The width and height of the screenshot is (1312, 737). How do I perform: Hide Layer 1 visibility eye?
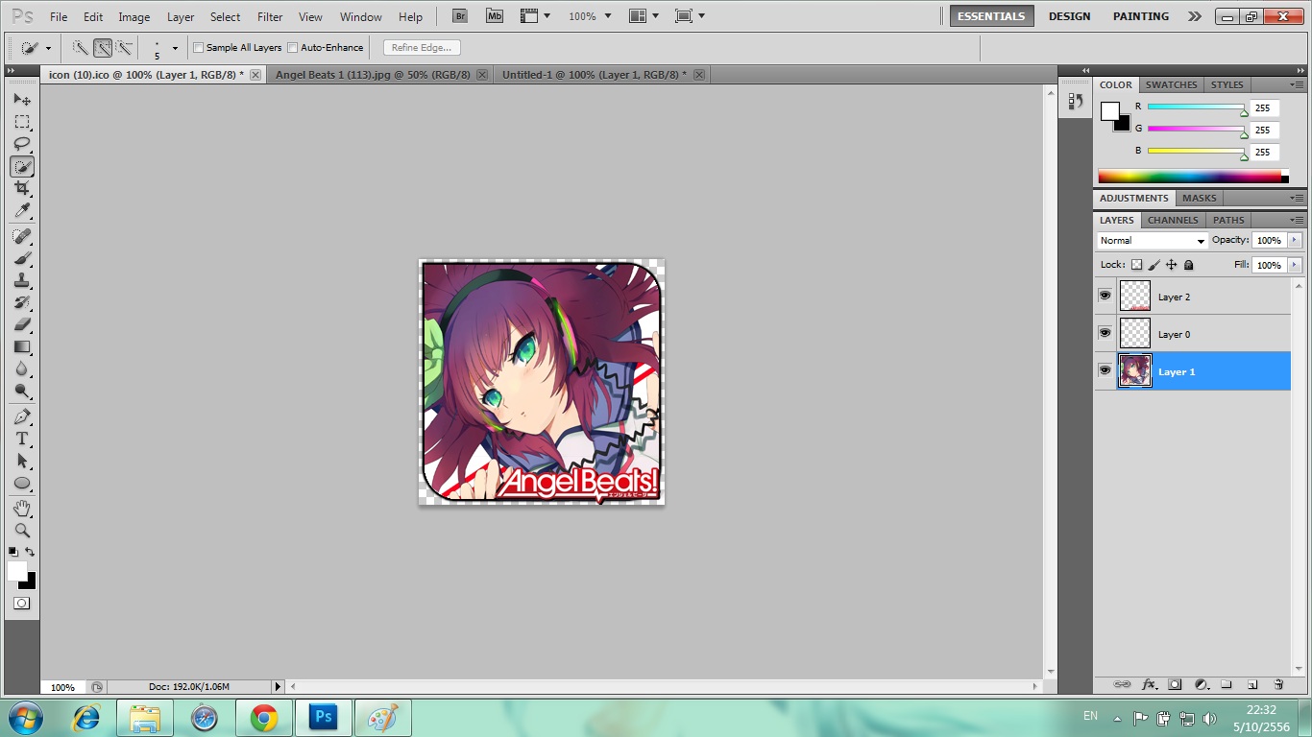click(1105, 370)
